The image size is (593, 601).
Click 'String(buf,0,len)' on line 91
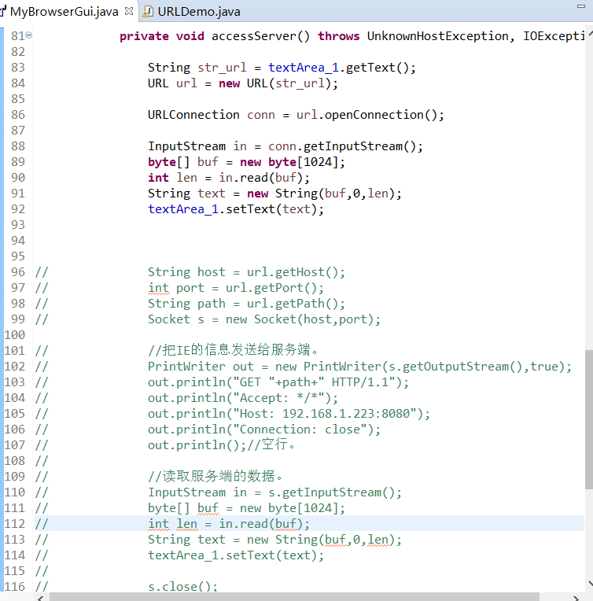(334, 194)
